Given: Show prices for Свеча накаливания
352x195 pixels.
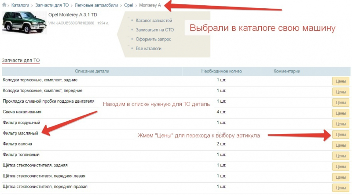Looking at the screenshot, I should [341, 113].
